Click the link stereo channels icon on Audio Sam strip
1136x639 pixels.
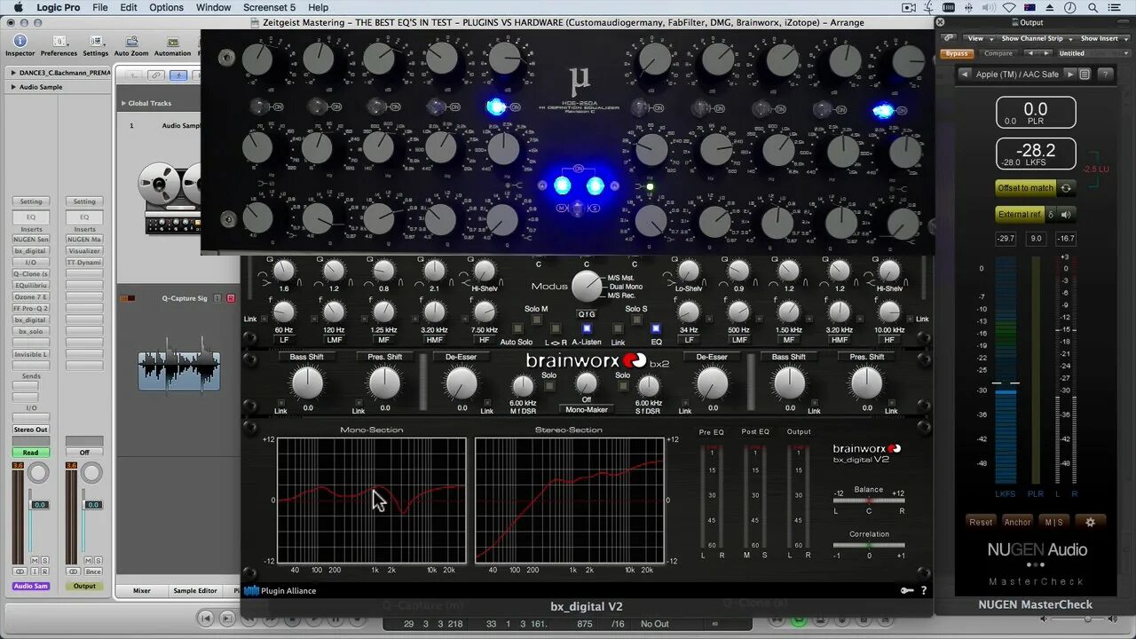click(x=20, y=572)
